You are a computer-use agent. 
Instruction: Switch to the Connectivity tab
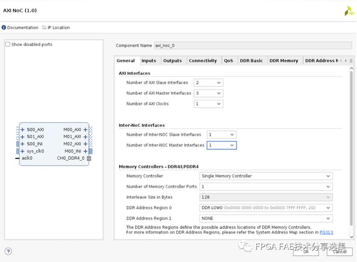tap(203, 61)
